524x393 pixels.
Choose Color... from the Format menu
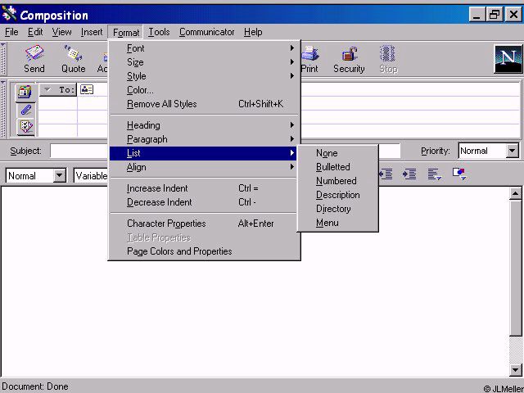[x=205, y=90]
